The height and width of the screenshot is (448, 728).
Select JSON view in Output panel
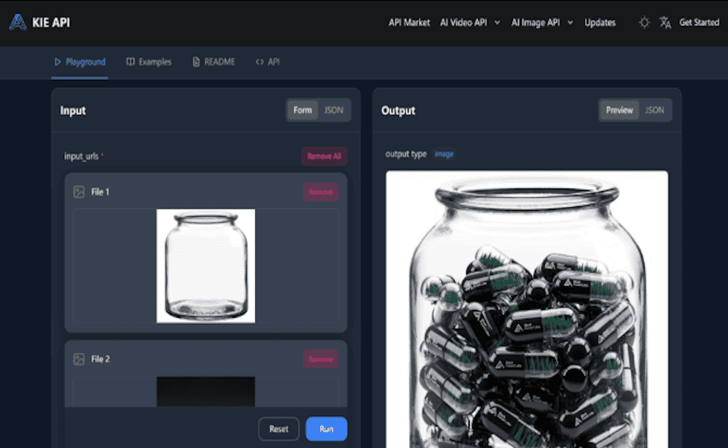654,111
